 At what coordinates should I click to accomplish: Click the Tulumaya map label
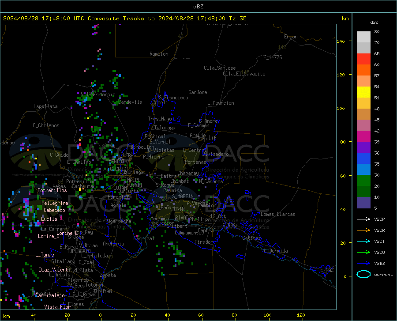point(165,128)
